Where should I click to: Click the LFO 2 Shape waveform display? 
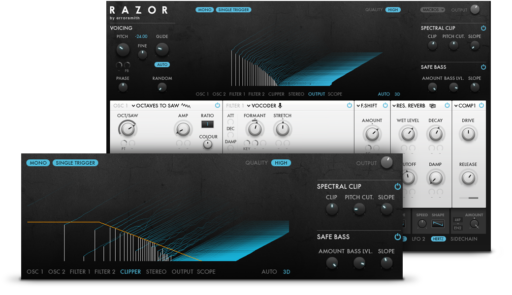[438, 224]
